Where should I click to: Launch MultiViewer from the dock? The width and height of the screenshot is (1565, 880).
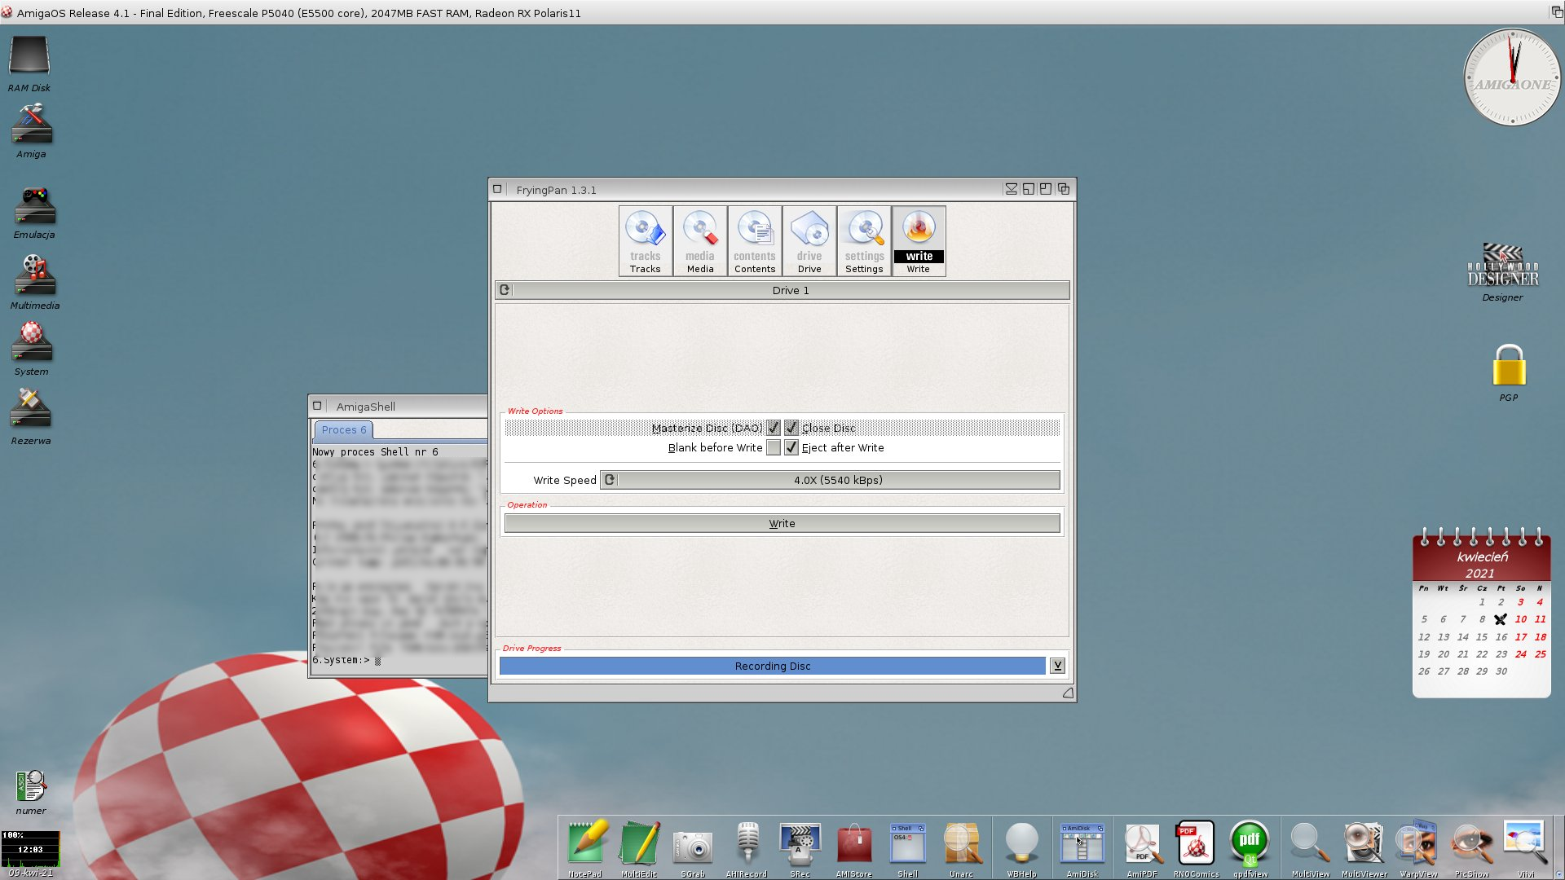pos(1364,848)
